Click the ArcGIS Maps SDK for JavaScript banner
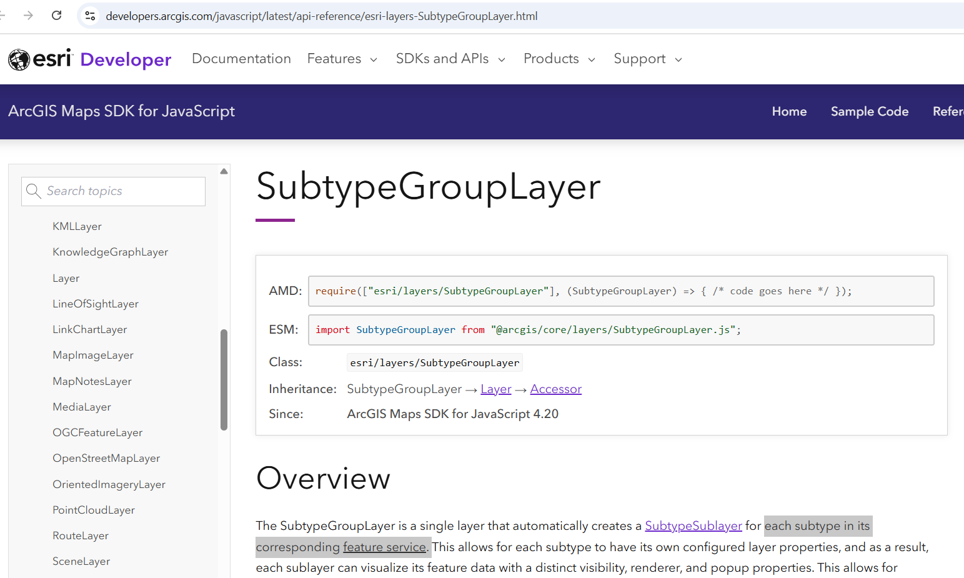 coord(121,111)
